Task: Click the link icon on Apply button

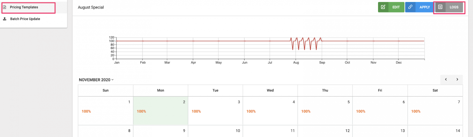Action: pyautogui.click(x=410, y=7)
